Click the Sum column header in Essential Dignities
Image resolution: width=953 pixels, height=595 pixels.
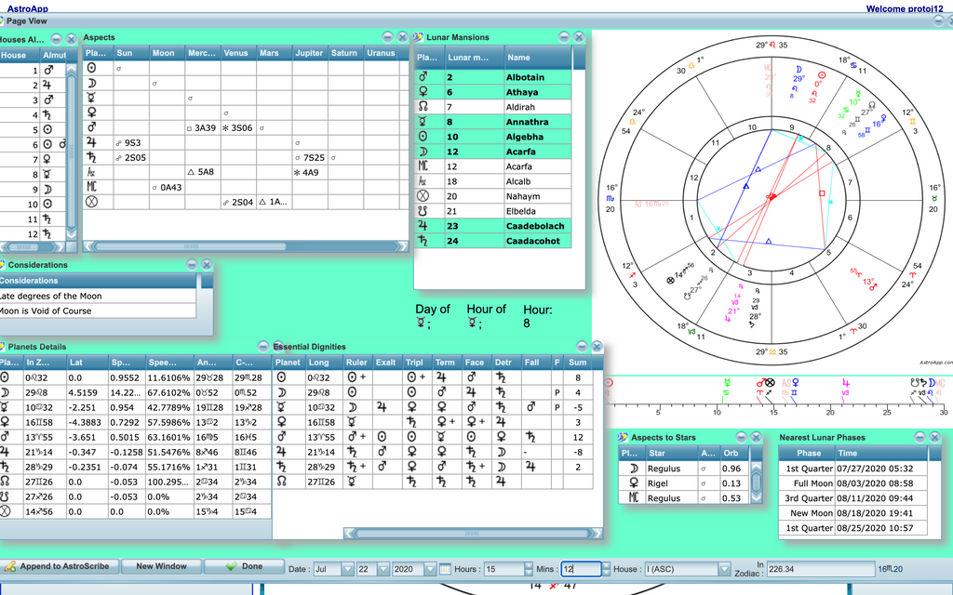coord(578,363)
